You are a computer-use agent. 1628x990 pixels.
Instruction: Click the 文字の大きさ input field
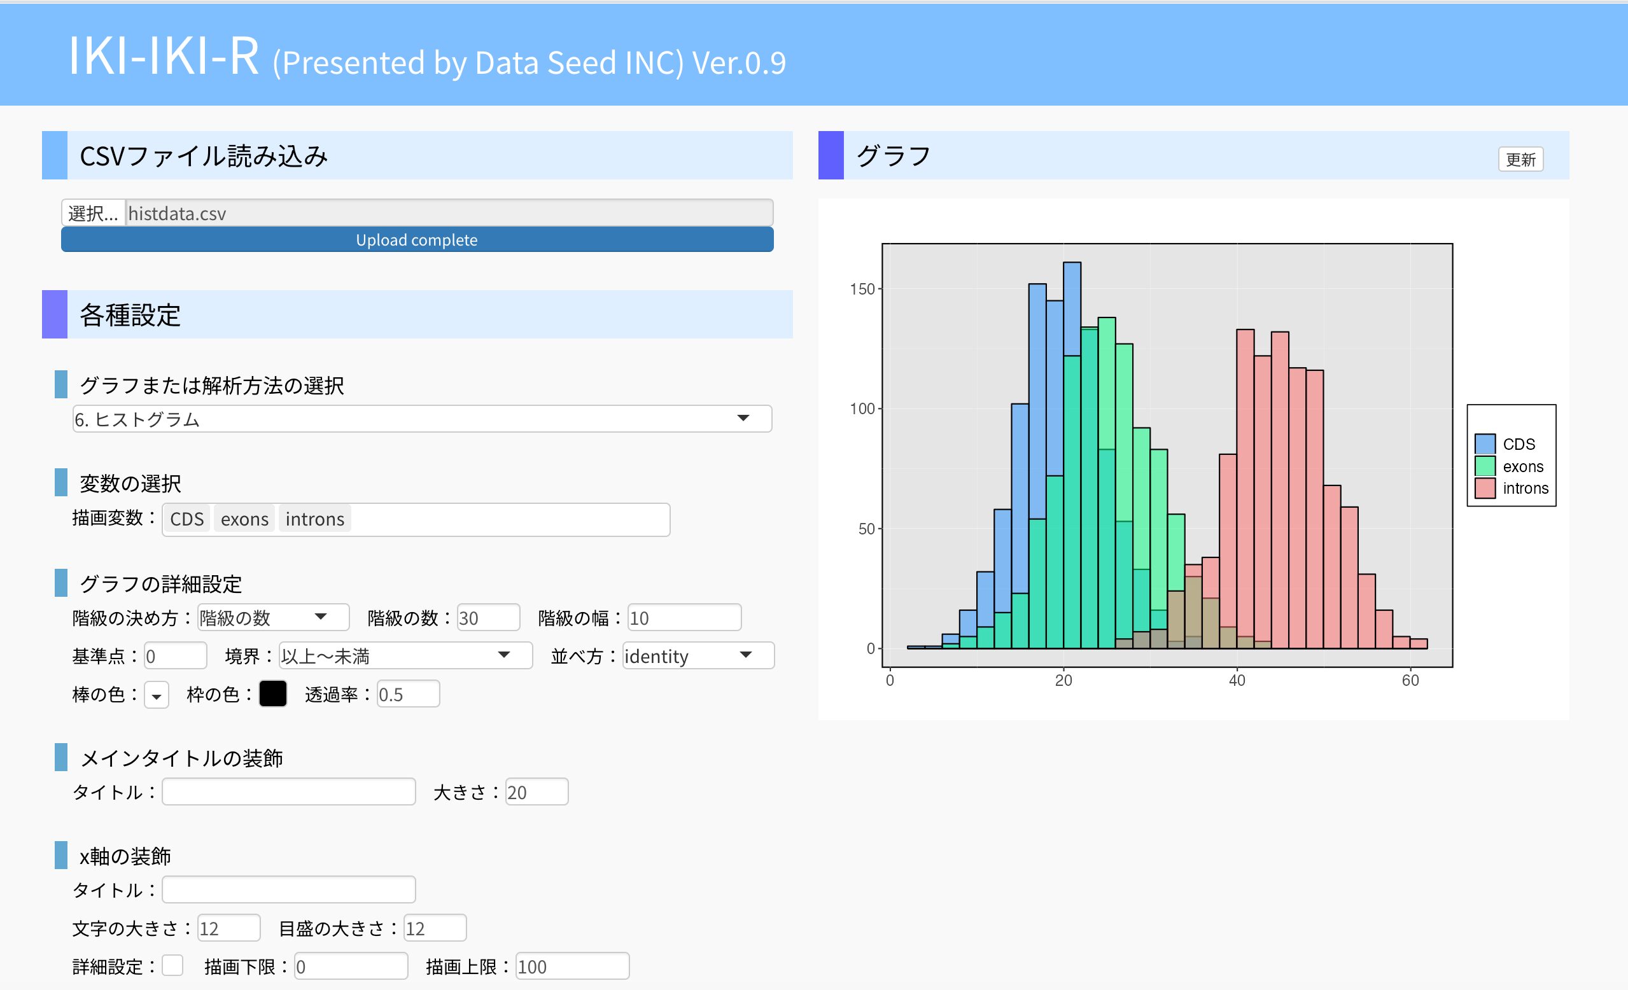tap(228, 928)
